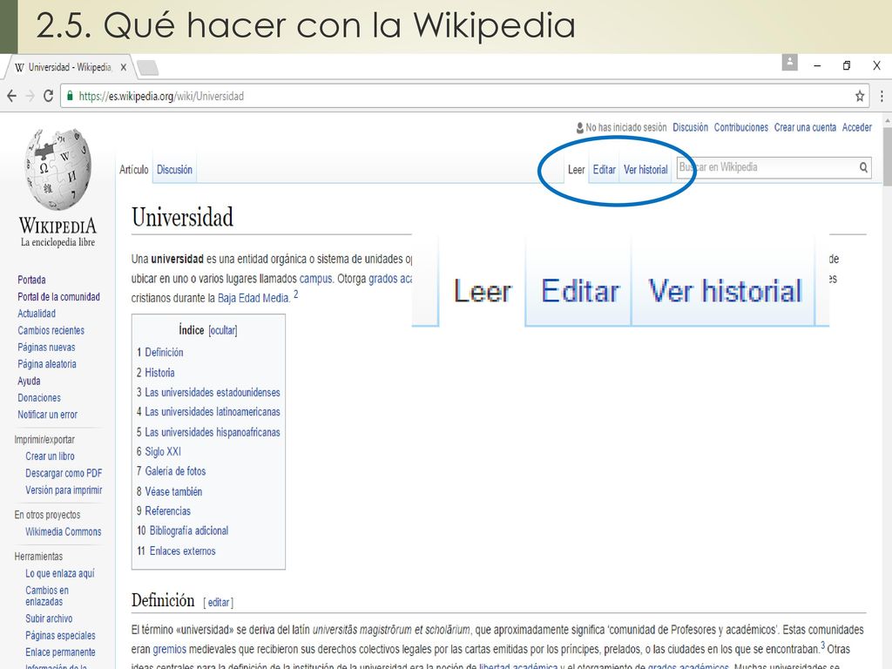The image size is (892, 669).
Task: Click Crear una cuenta
Action: click(805, 127)
